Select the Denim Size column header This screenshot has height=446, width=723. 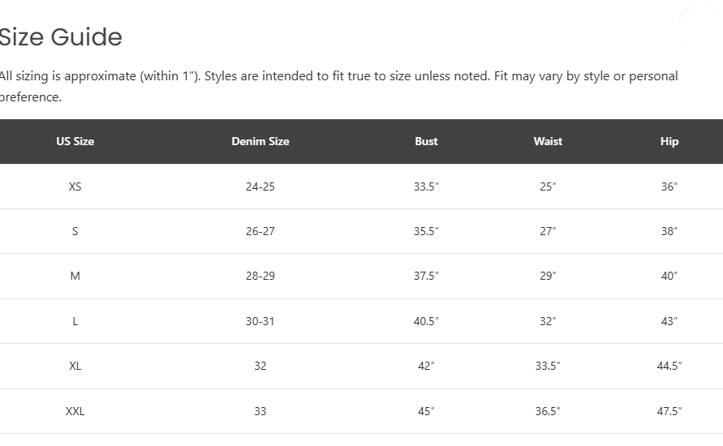(x=260, y=141)
